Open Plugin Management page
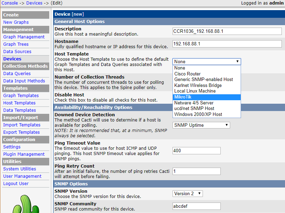This screenshot has width=285, height=213. (x=24, y=154)
